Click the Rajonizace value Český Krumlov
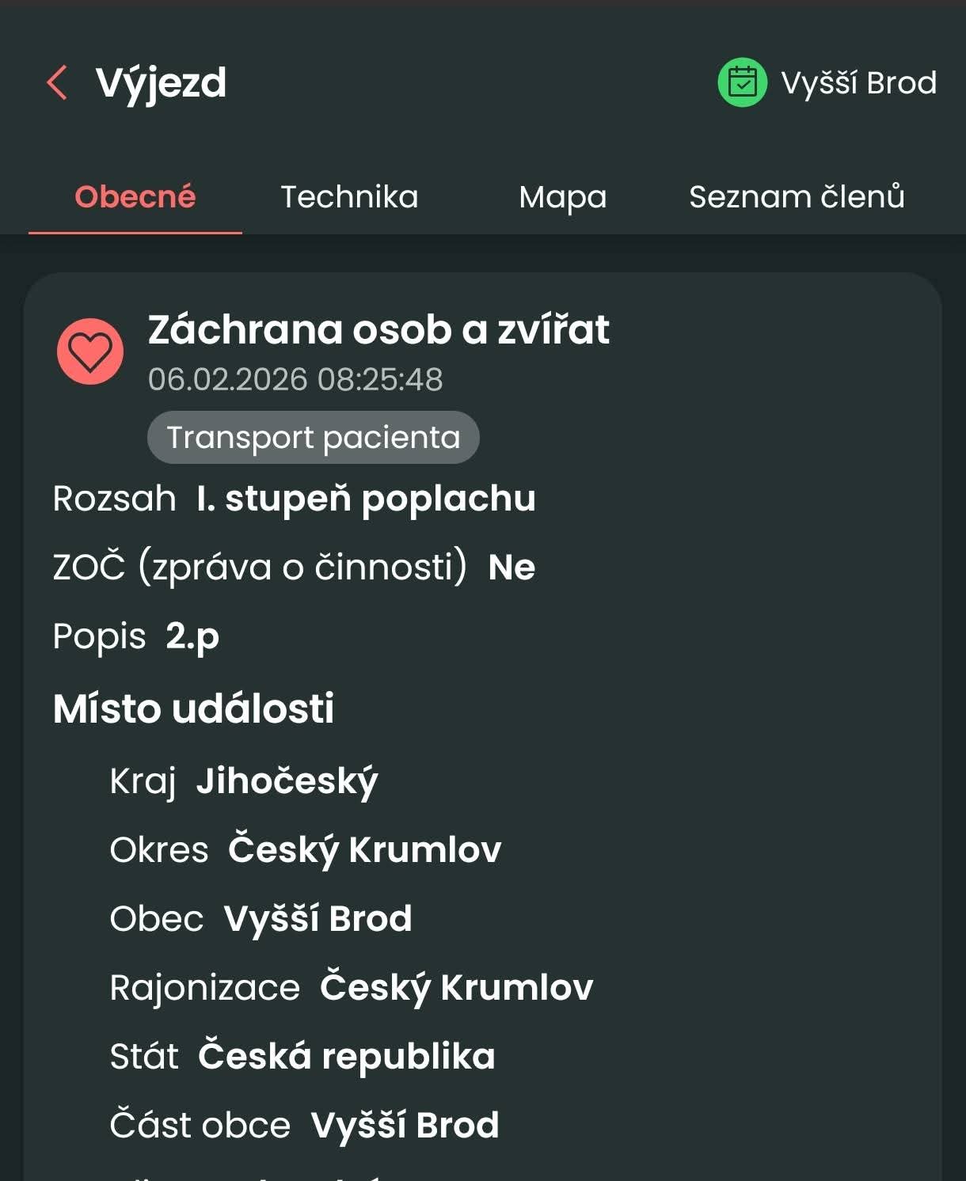Viewport: 966px width, 1181px height. 456,987
